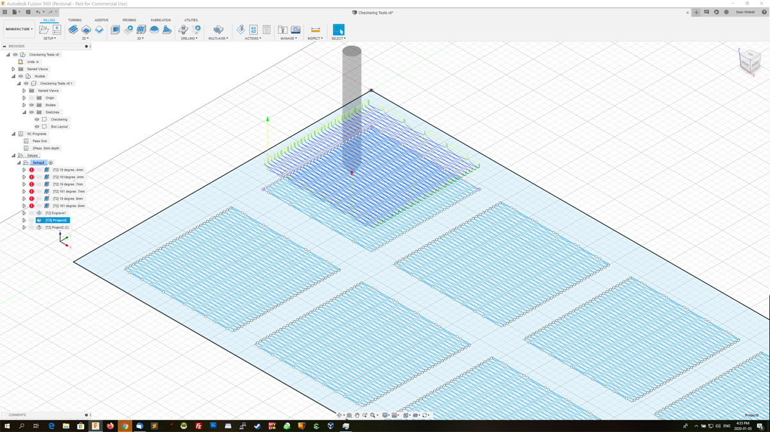Screen dimensions: 770x432
Task: Click the 3D Adaptive Clearing icon
Action: point(116,29)
